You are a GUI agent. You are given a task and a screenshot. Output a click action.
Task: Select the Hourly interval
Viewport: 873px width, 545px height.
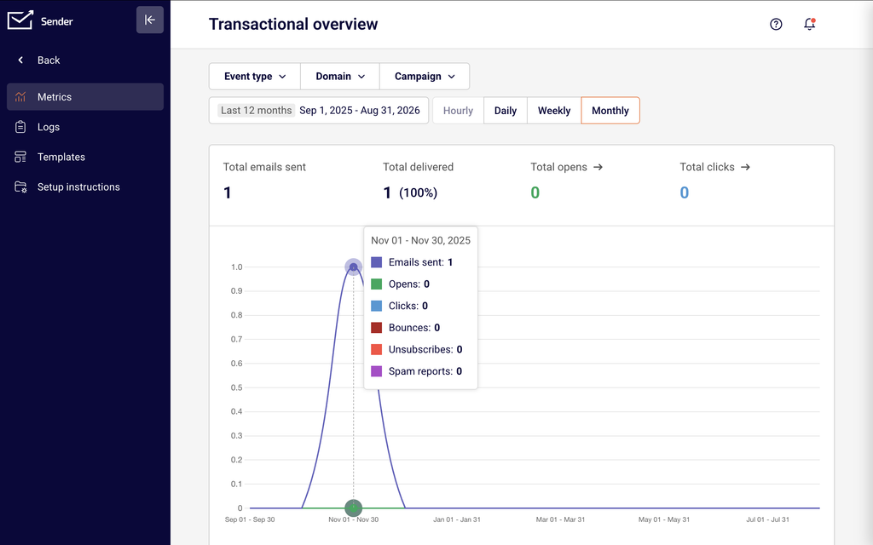tap(458, 111)
